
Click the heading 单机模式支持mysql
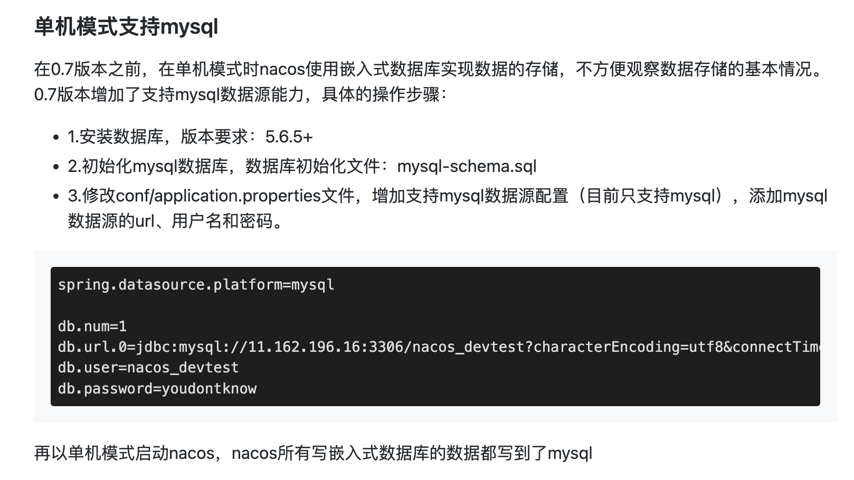126,26
